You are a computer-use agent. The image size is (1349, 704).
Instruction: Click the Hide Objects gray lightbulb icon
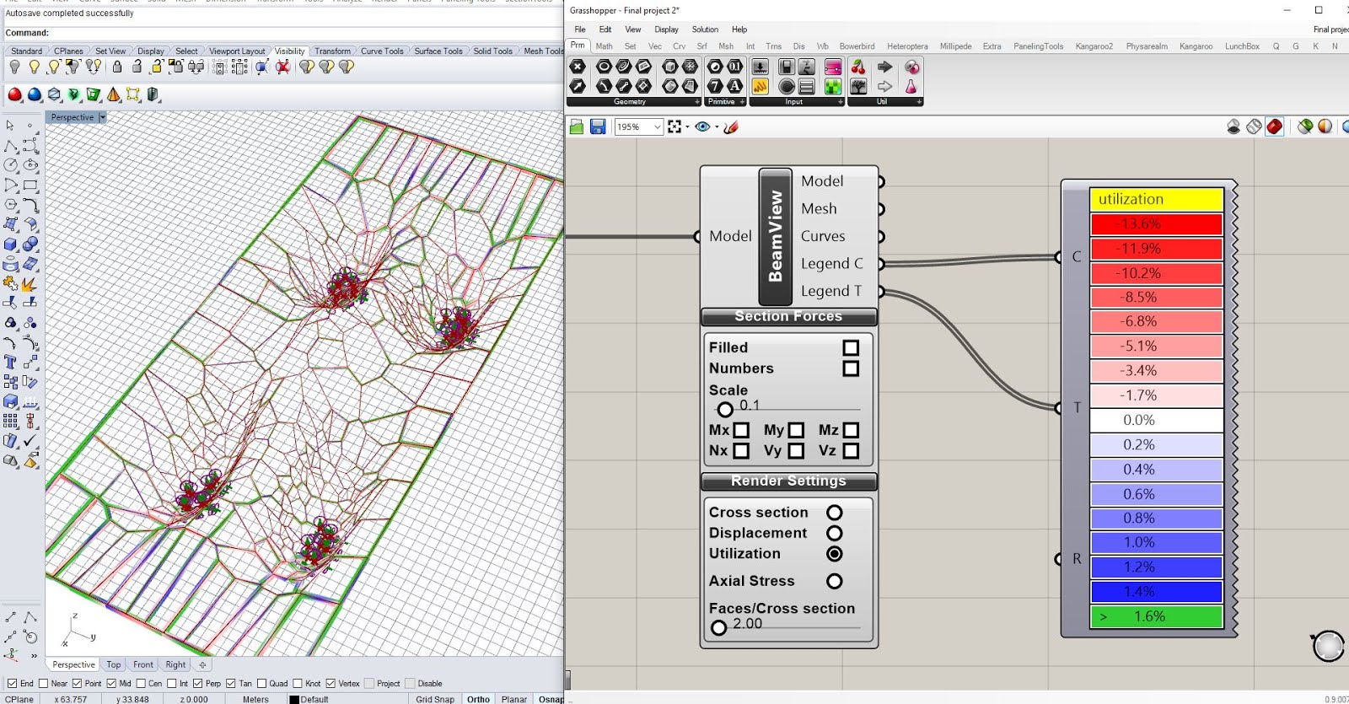point(14,67)
